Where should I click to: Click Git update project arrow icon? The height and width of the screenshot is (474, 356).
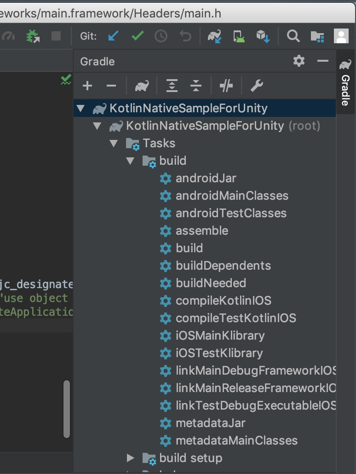pos(113,36)
